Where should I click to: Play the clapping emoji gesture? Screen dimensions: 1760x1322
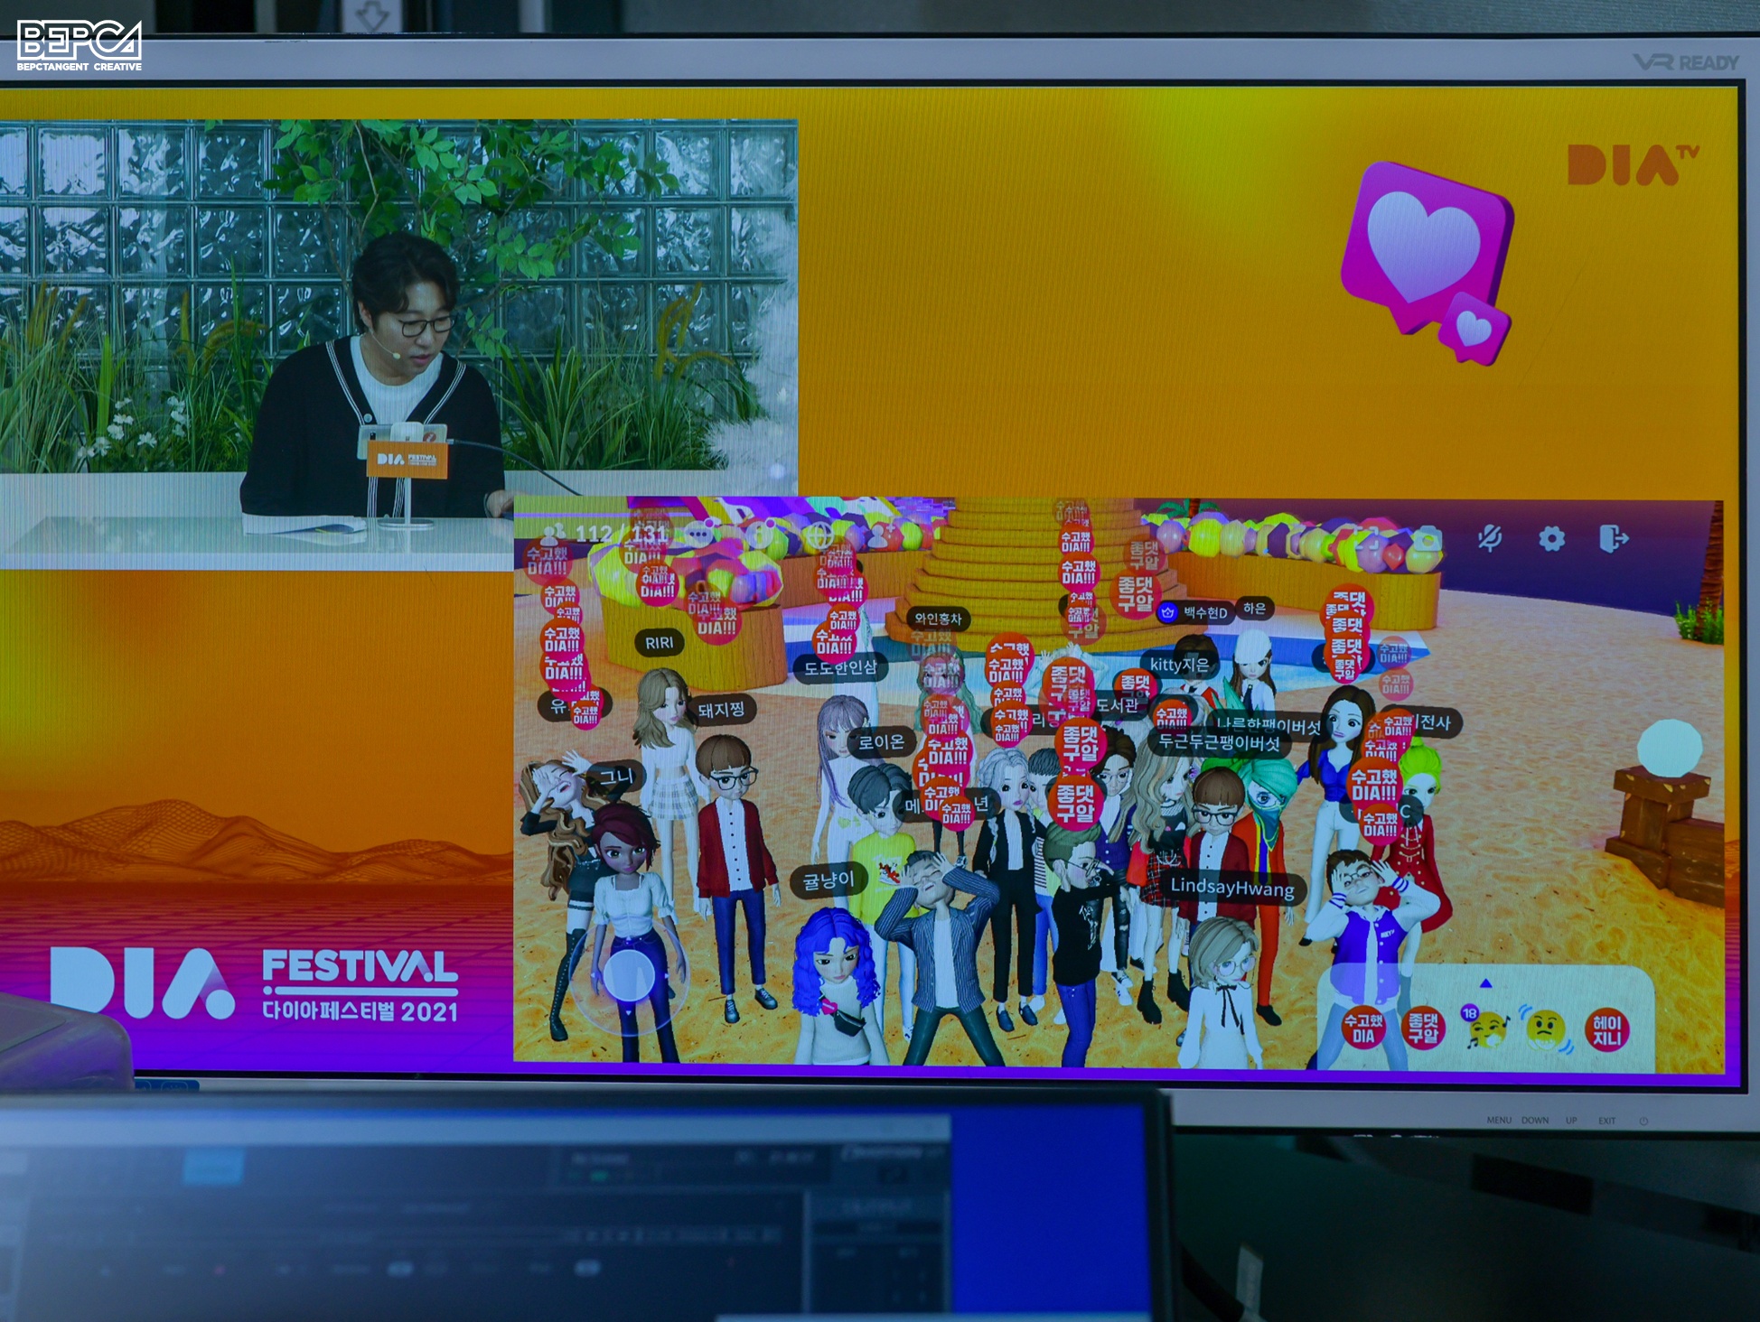1546,1029
